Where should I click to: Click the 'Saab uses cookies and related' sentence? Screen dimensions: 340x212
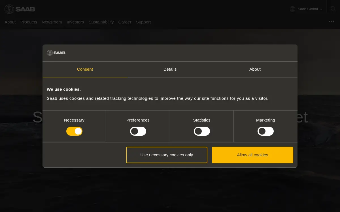point(158,98)
